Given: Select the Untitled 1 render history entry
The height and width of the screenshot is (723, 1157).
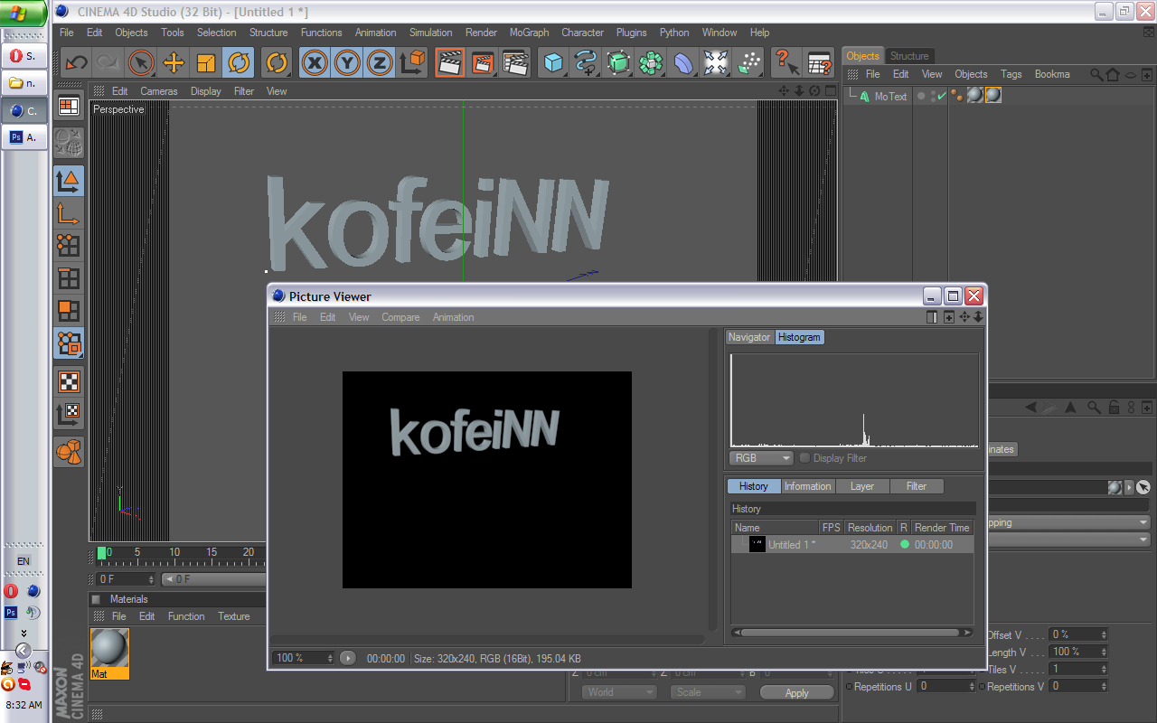Looking at the screenshot, I should click(852, 545).
